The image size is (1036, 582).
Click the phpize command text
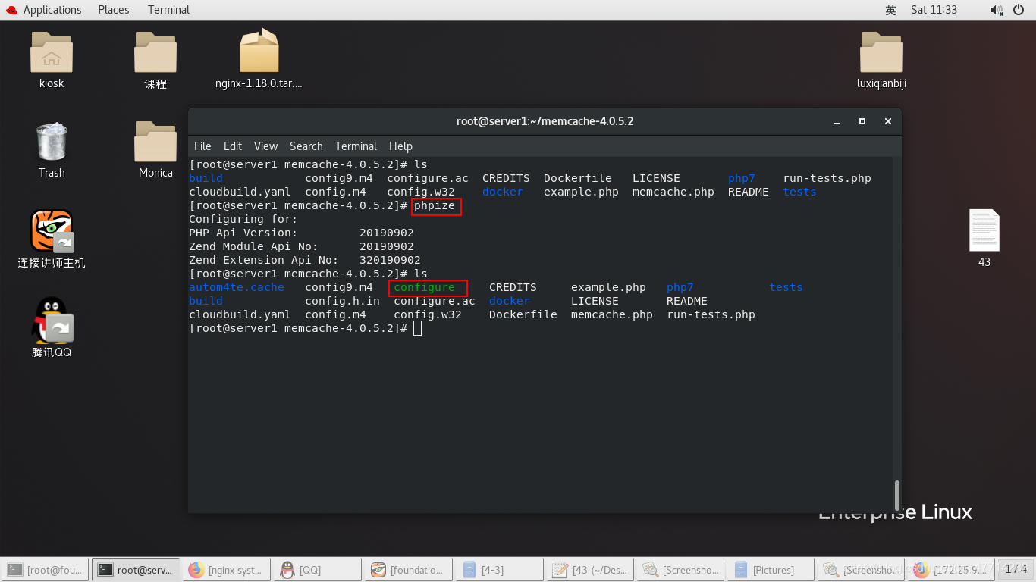click(435, 205)
